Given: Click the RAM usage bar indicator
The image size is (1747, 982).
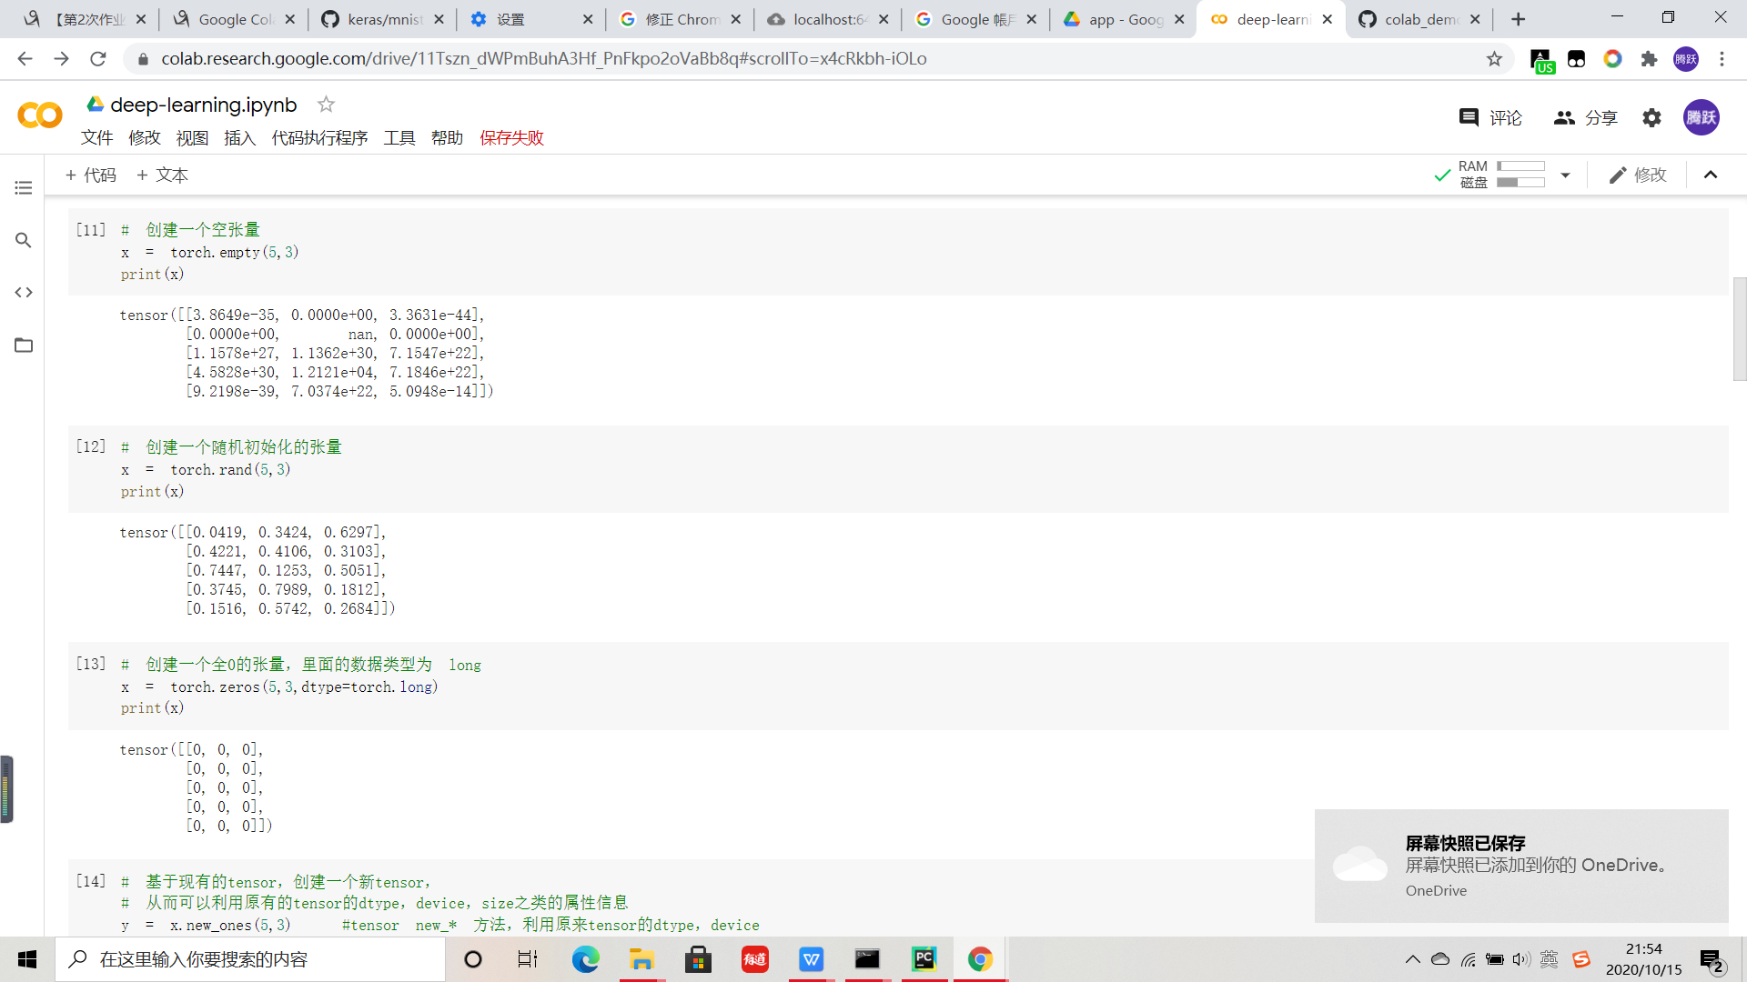Looking at the screenshot, I should pos(1520,166).
